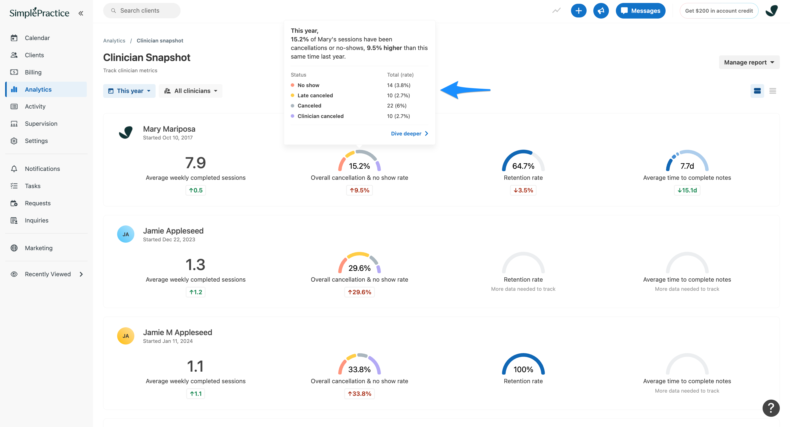Open Billing from the sidebar

(46, 72)
